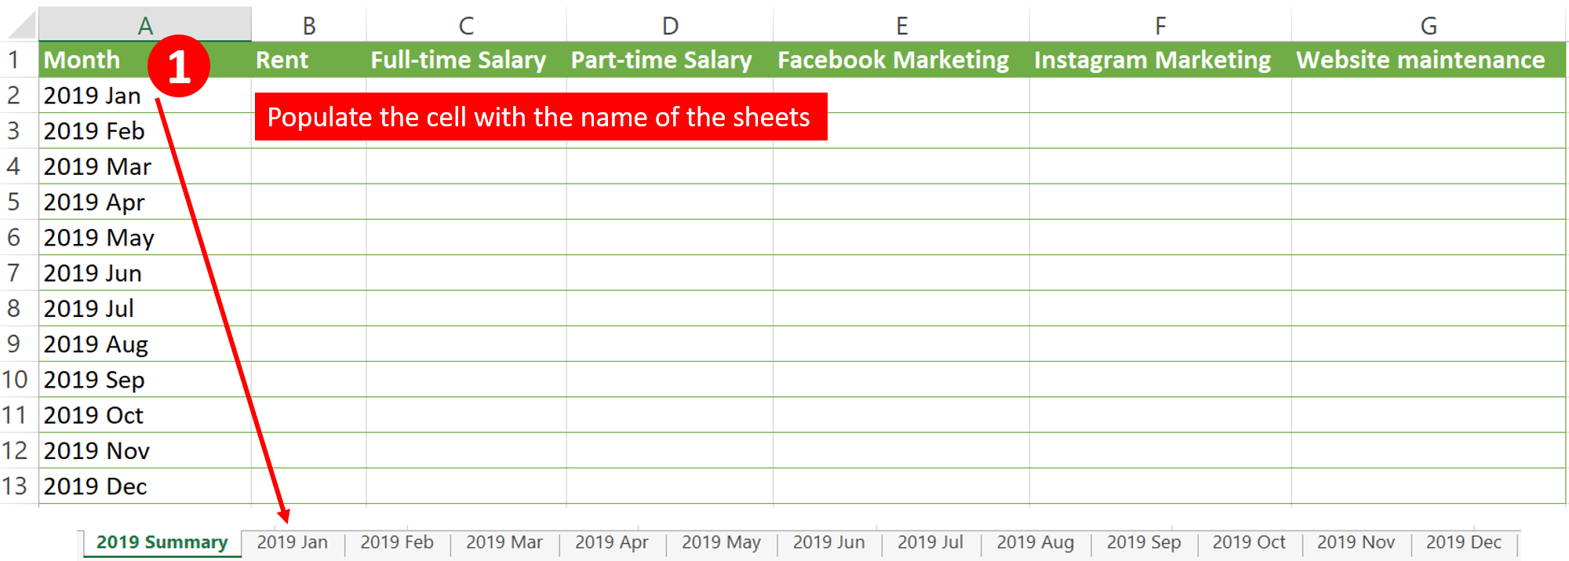Image resolution: width=1569 pixels, height=561 pixels.
Task: Select the empty Rent cell for 2019 Feb
Action: point(308,130)
